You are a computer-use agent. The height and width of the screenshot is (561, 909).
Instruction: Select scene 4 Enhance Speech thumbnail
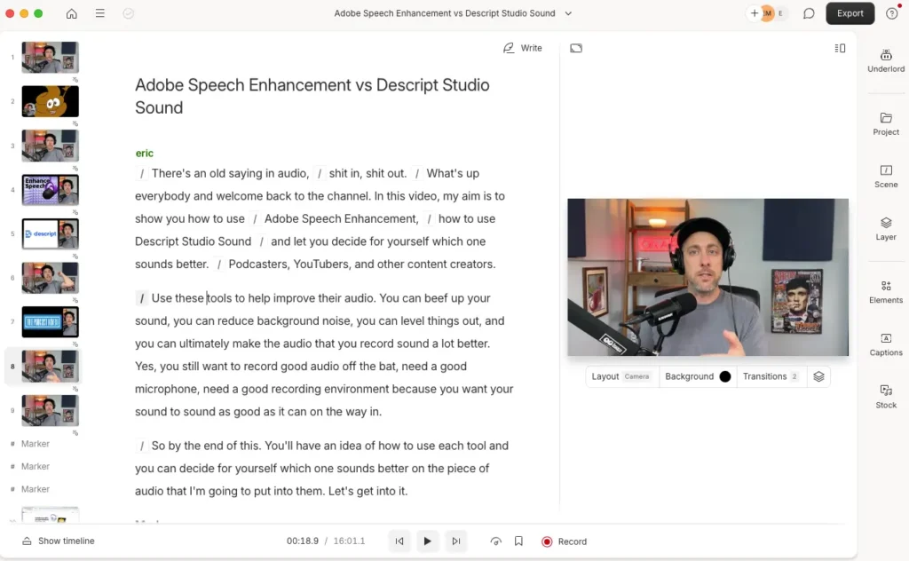pos(51,190)
